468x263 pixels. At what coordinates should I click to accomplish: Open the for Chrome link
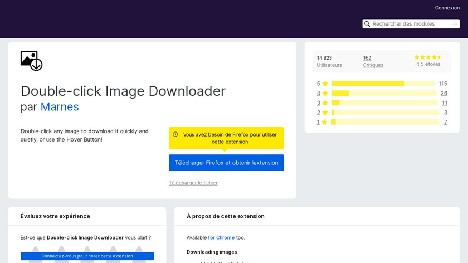[x=221, y=237]
